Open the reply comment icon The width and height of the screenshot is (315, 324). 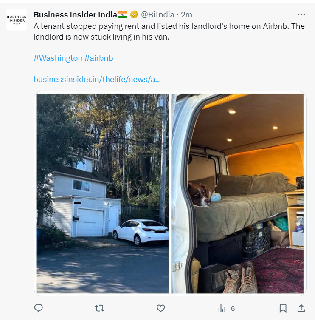point(39,308)
